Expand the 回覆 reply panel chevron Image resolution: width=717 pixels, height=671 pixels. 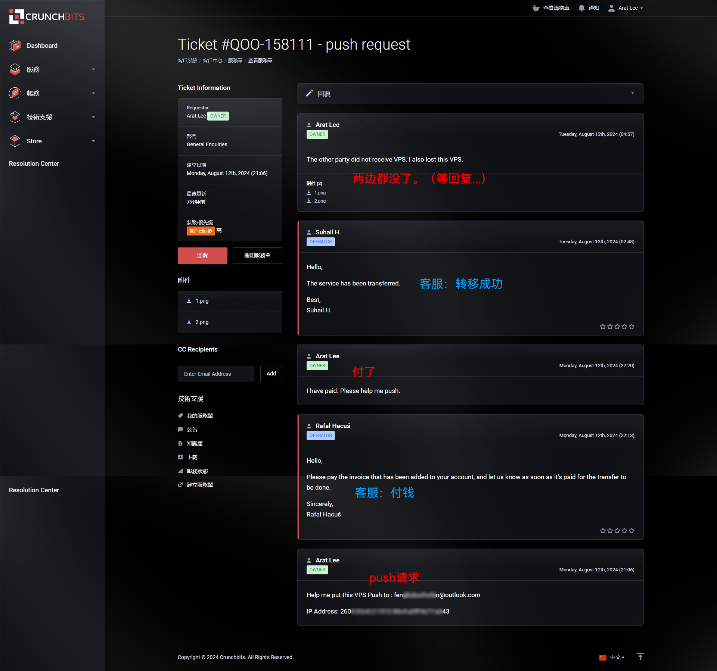pyautogui.click(x=633, y=93)
